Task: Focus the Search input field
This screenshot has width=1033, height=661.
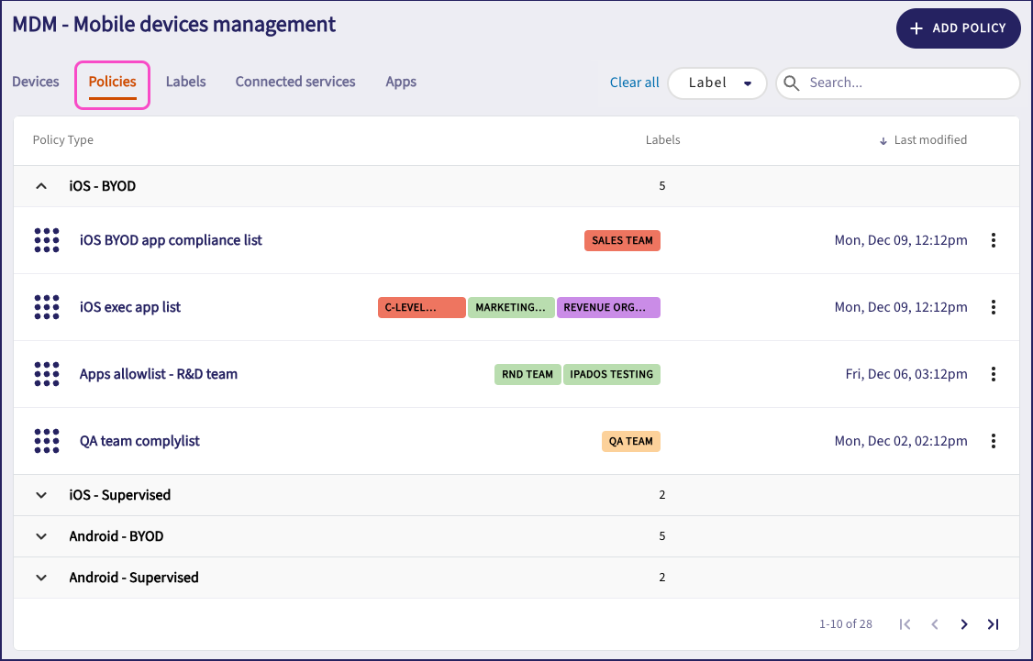Action: (x=908, y=83)
